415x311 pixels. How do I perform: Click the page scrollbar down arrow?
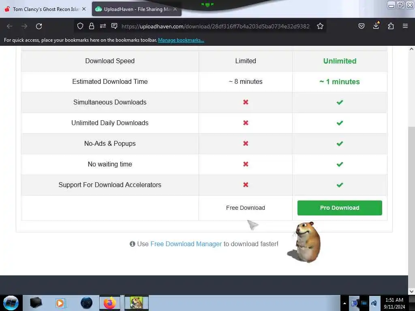411,292
